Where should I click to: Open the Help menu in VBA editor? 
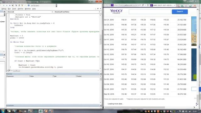pos(34,9)
